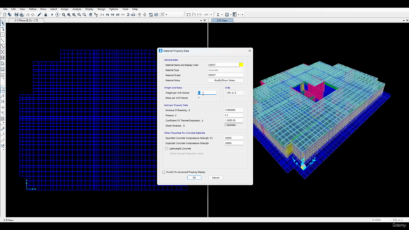This screenshot has height=230, width=409.
Task: Select the 3-D View tab
Action: click(x=222, y=20)
